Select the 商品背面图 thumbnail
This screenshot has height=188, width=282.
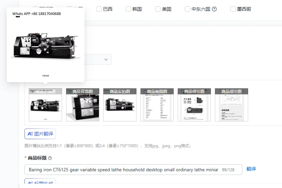pyautogui.click(x=83, y=105)
